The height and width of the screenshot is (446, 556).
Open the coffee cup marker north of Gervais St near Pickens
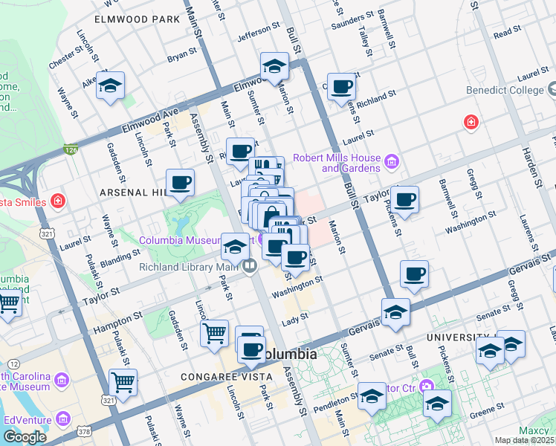click(x=414, y=275)
